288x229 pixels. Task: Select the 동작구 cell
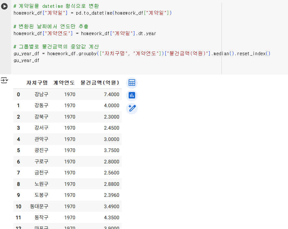[x=41, y=217]
